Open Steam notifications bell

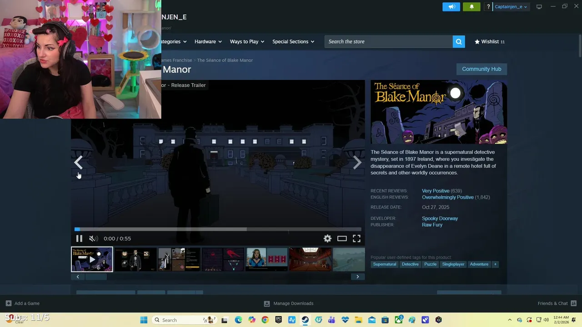[x=472, y=7]
